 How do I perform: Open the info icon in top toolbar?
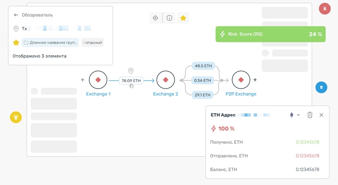click(170, 18)
